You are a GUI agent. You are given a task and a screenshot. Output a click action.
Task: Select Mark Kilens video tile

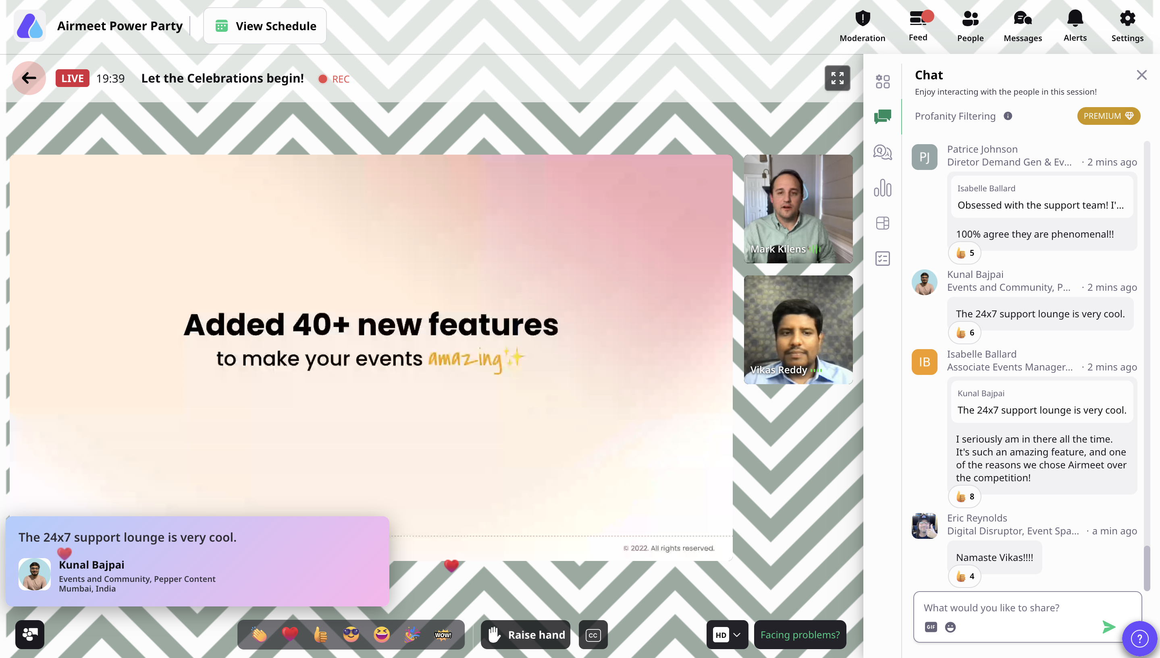pyautogui.click(x=798, y=209)
